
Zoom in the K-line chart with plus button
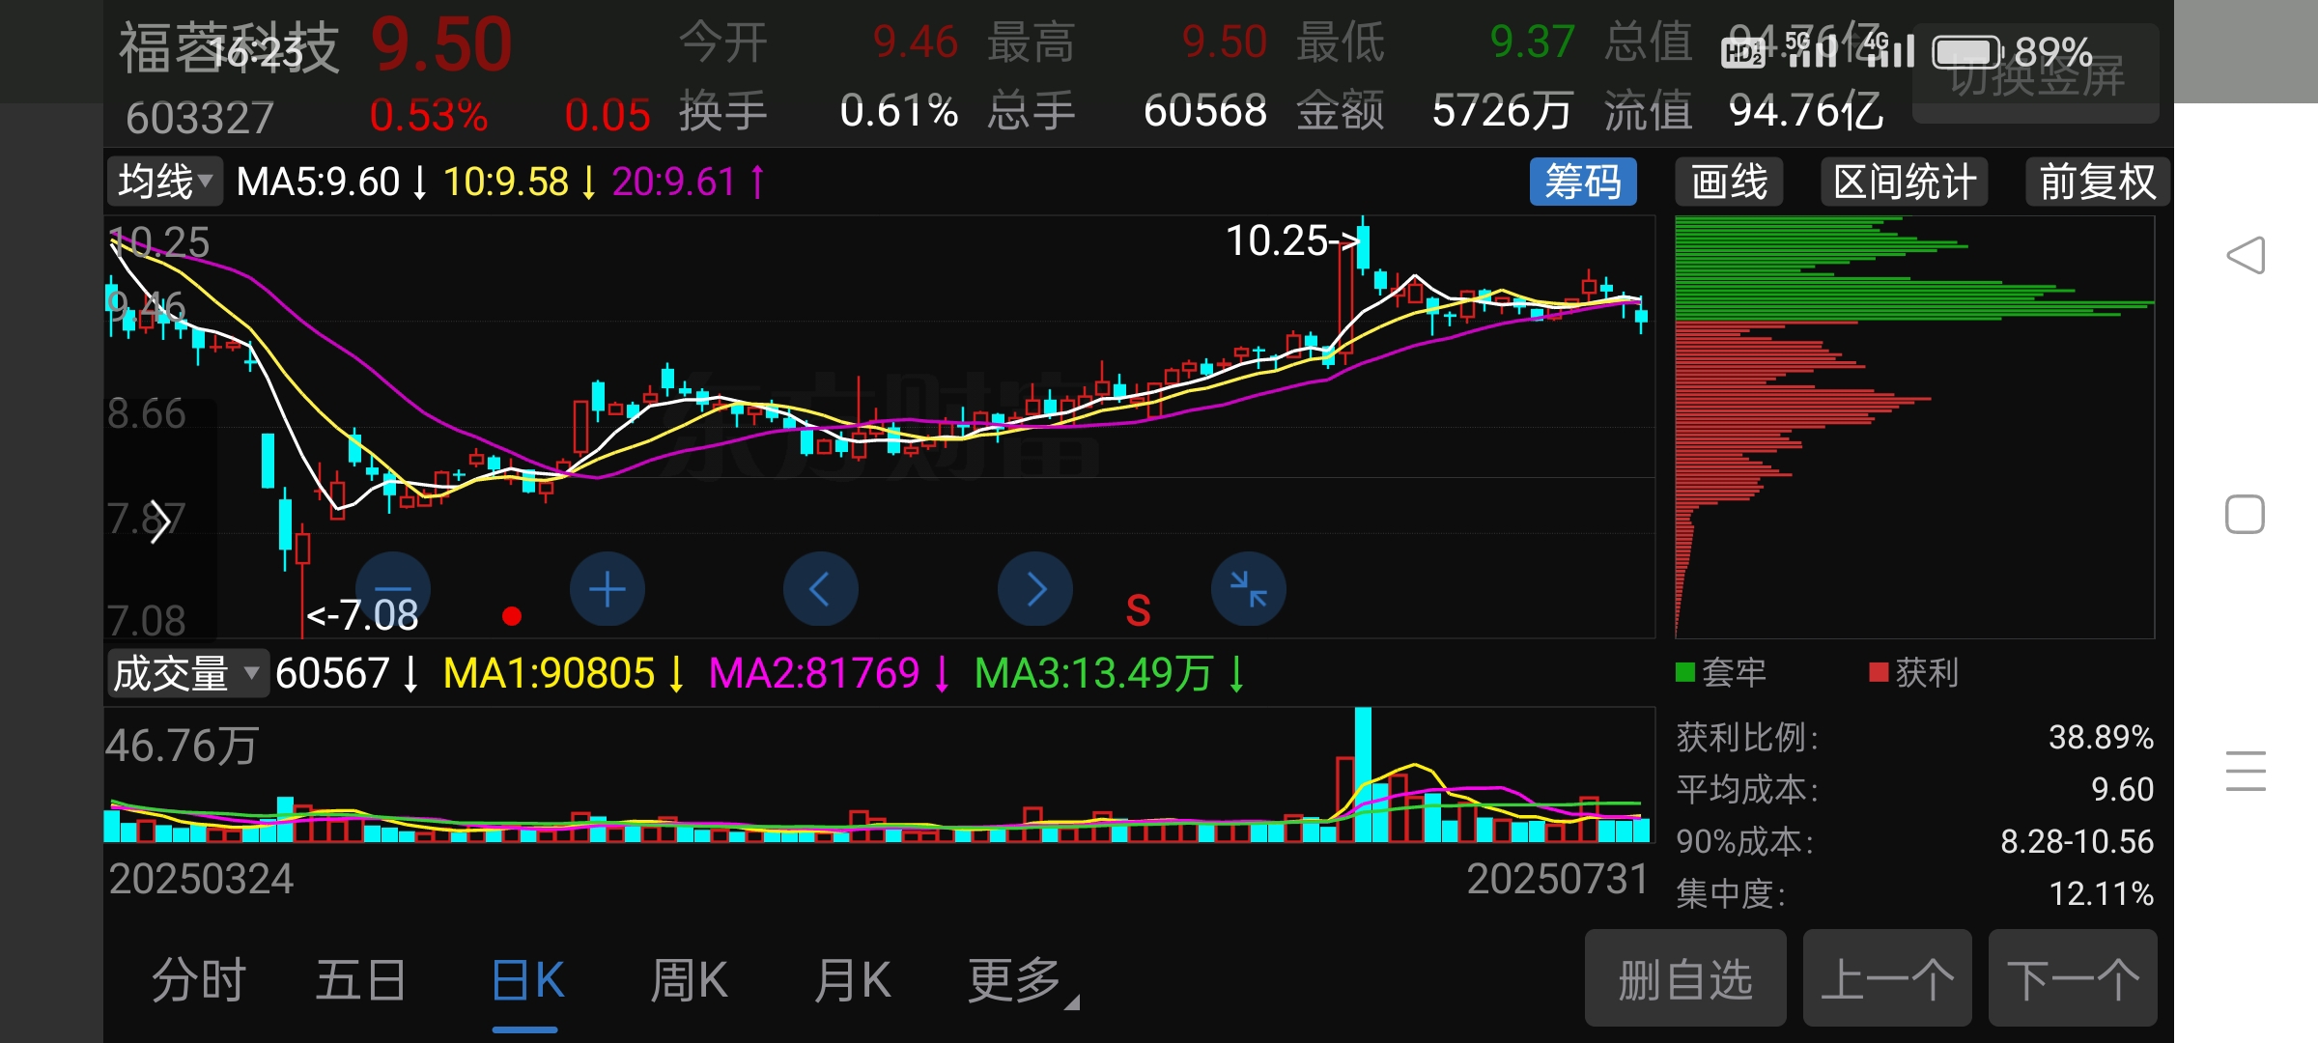(608, 589)
